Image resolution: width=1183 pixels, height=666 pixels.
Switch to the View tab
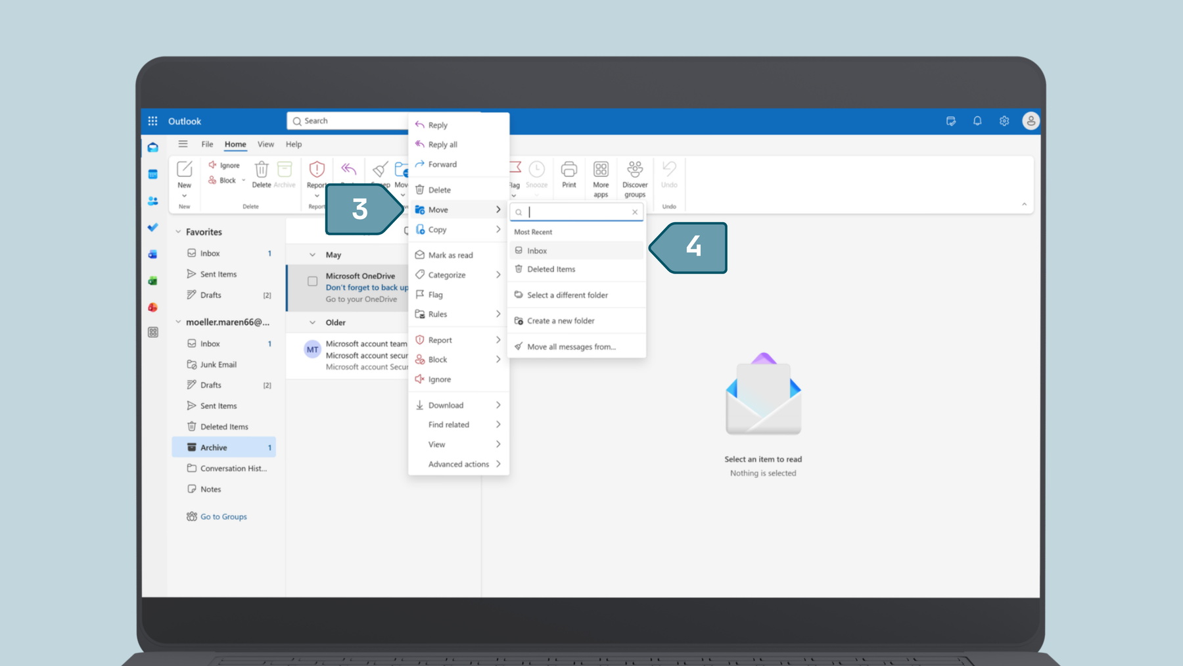(266, 144)
